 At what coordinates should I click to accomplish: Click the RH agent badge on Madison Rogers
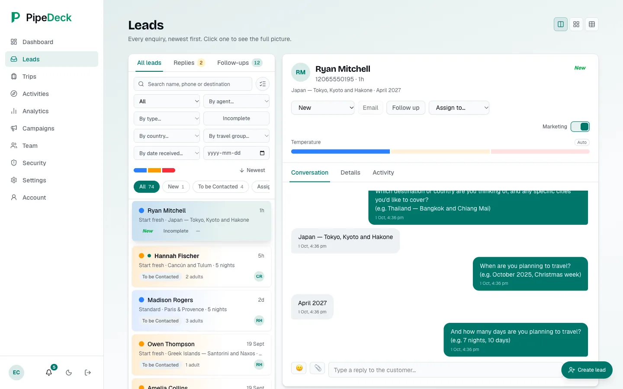pyautogui.click(x=259, y=321)
